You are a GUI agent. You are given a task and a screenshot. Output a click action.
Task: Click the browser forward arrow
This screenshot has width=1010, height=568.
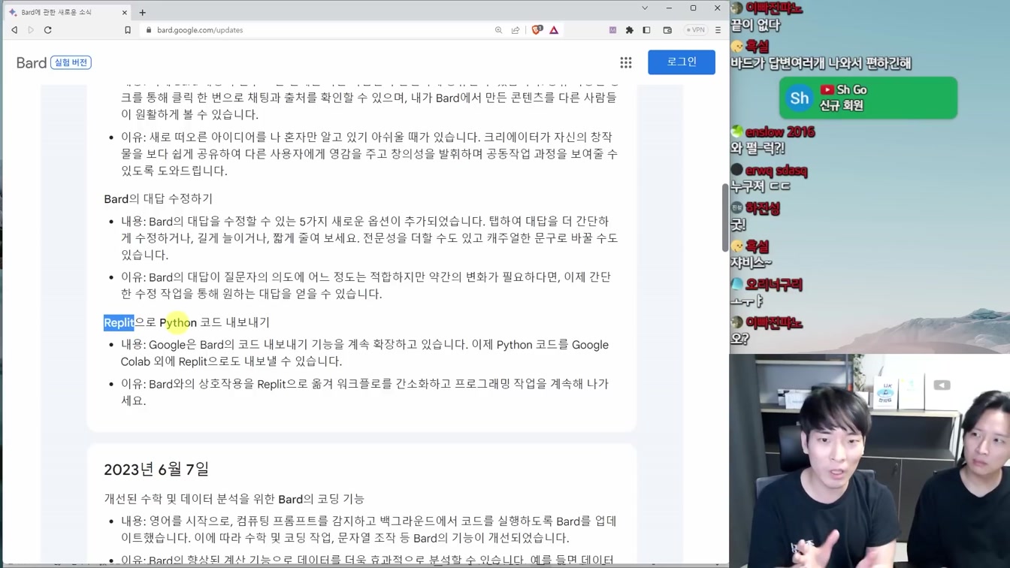pos(31,30)
